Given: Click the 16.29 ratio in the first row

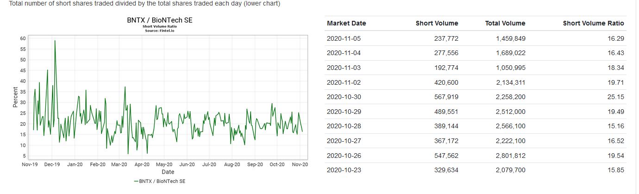Looking at the screenshot, I should [616, 38].
